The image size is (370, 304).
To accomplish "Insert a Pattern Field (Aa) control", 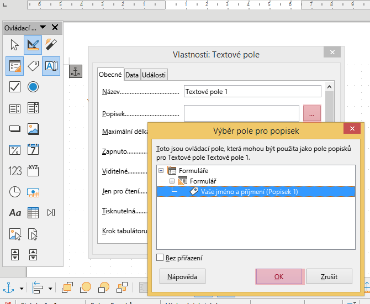I will [x=14, y=213].
